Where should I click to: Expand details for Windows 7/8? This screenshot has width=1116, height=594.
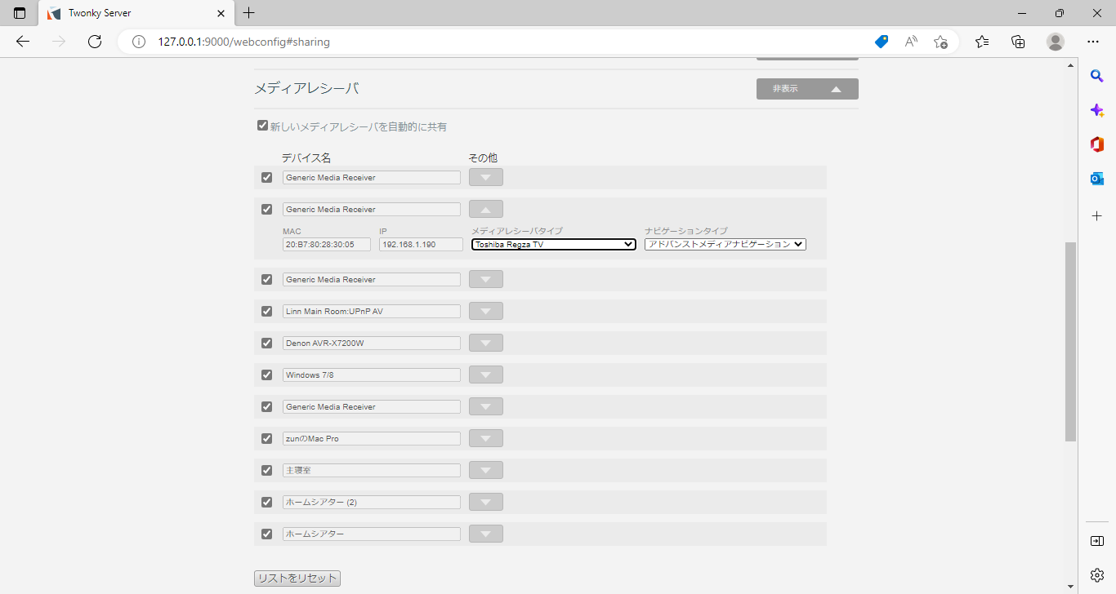486,375
